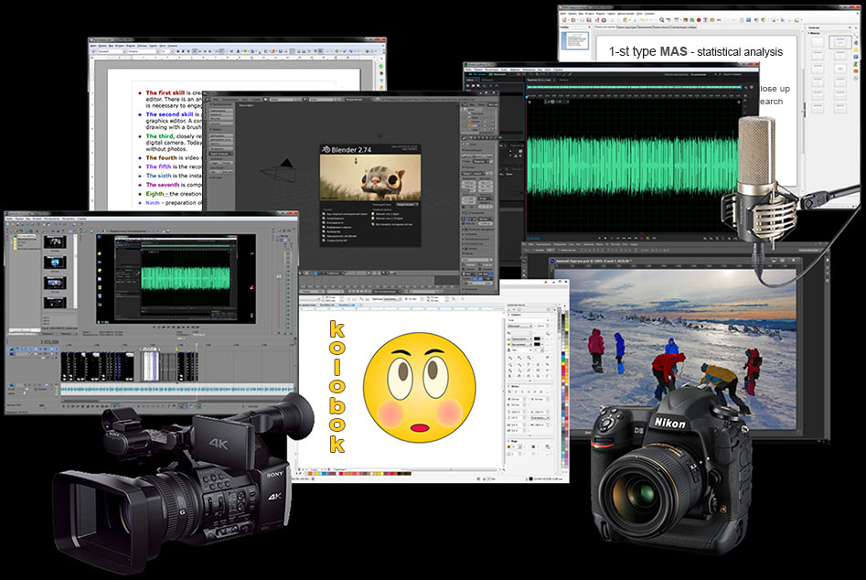
Task: Click the Vegas timeline timecode display
Action: point(49,342)
